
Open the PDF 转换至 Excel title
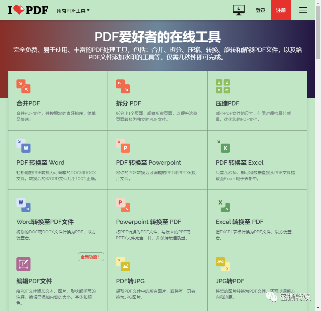coord(240,163)
